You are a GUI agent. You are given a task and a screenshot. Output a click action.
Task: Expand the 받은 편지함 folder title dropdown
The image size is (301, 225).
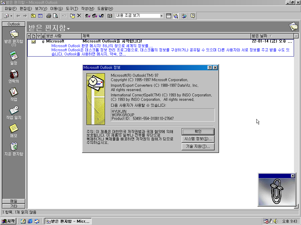point(68,29)
